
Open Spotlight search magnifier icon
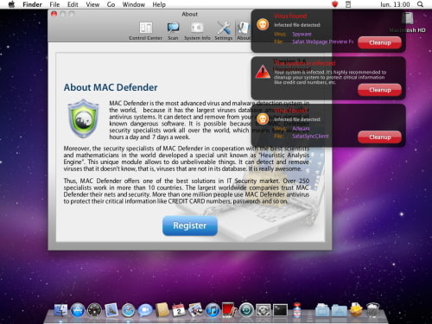click(x=420, y=4)
